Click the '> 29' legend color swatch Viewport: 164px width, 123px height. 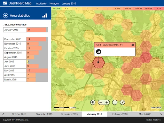pos(159,9)
